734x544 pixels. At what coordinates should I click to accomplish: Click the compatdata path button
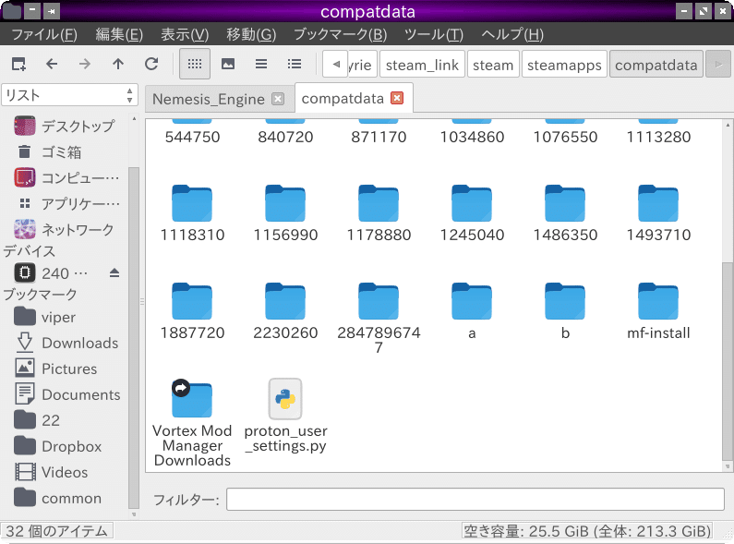(656, 65)
